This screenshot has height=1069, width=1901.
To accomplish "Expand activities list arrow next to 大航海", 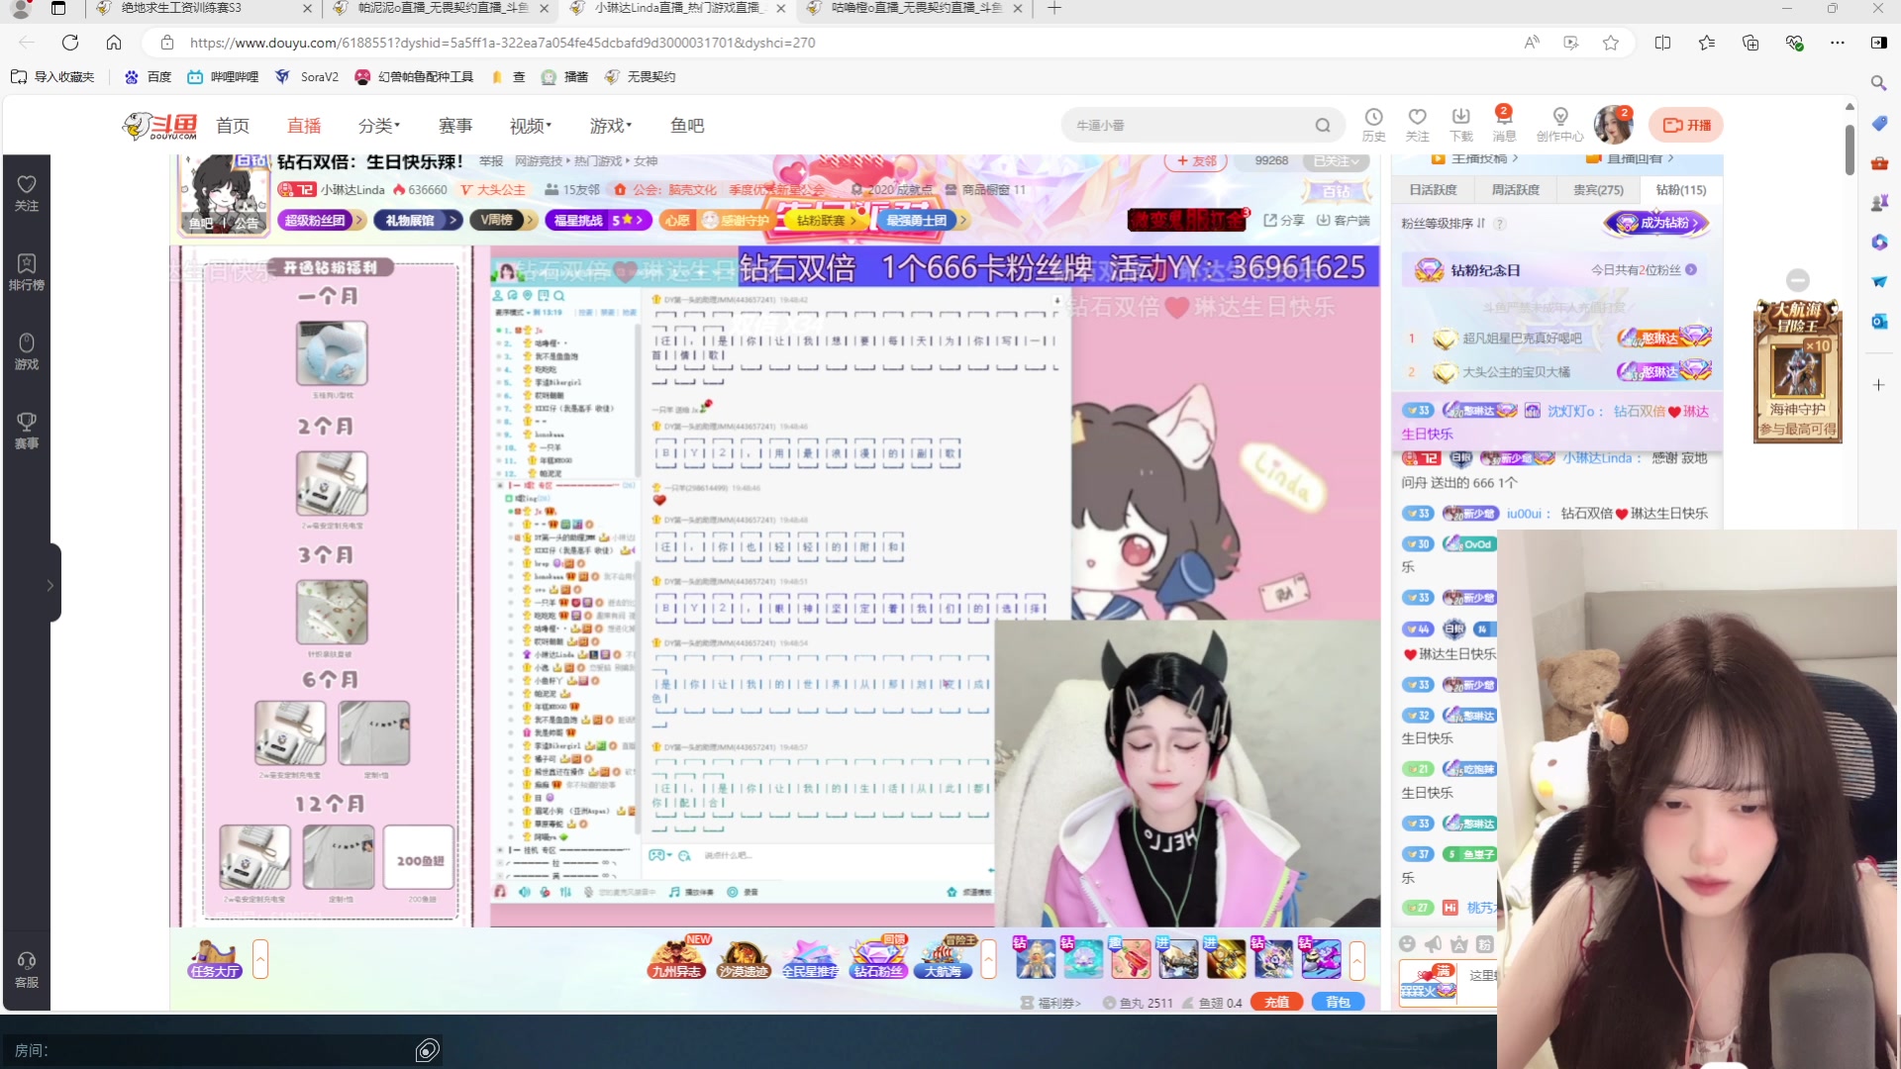I will 988,959.
